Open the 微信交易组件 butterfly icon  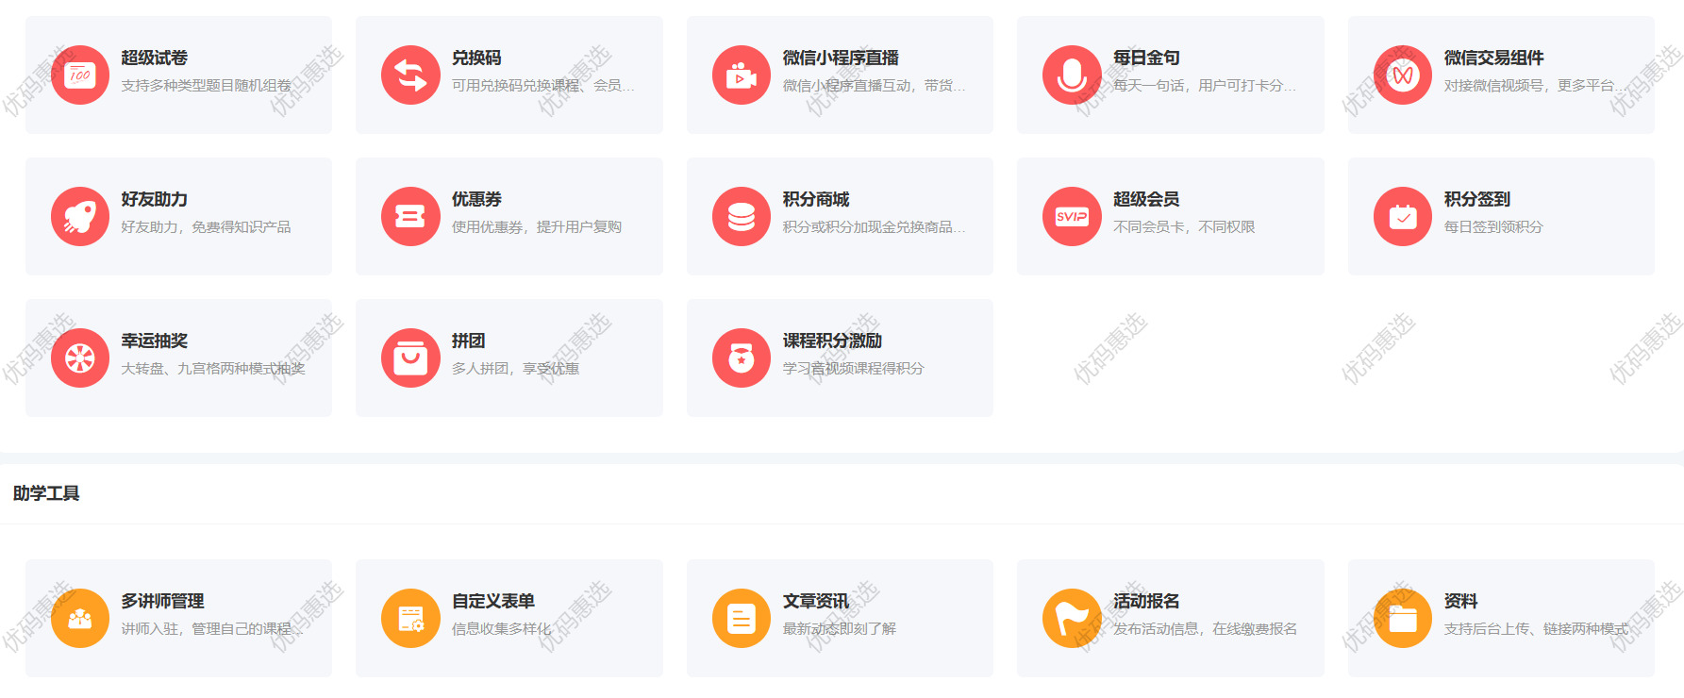click(1403, 75)
